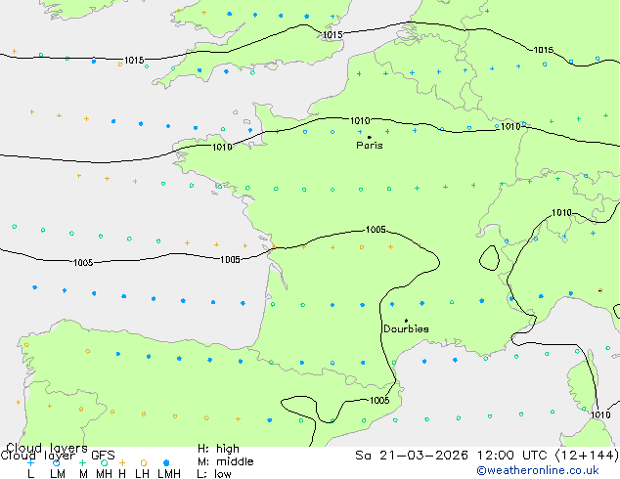The width and height of the screenshot is (620, 479).
Task: Click the 1010 isobar label at Brittany's tip
Action: pyautogui.click(x=222, y=147)
